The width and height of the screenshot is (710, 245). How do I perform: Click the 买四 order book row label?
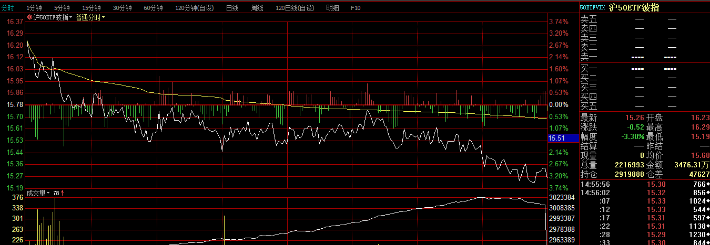click(x=589, y=97)
